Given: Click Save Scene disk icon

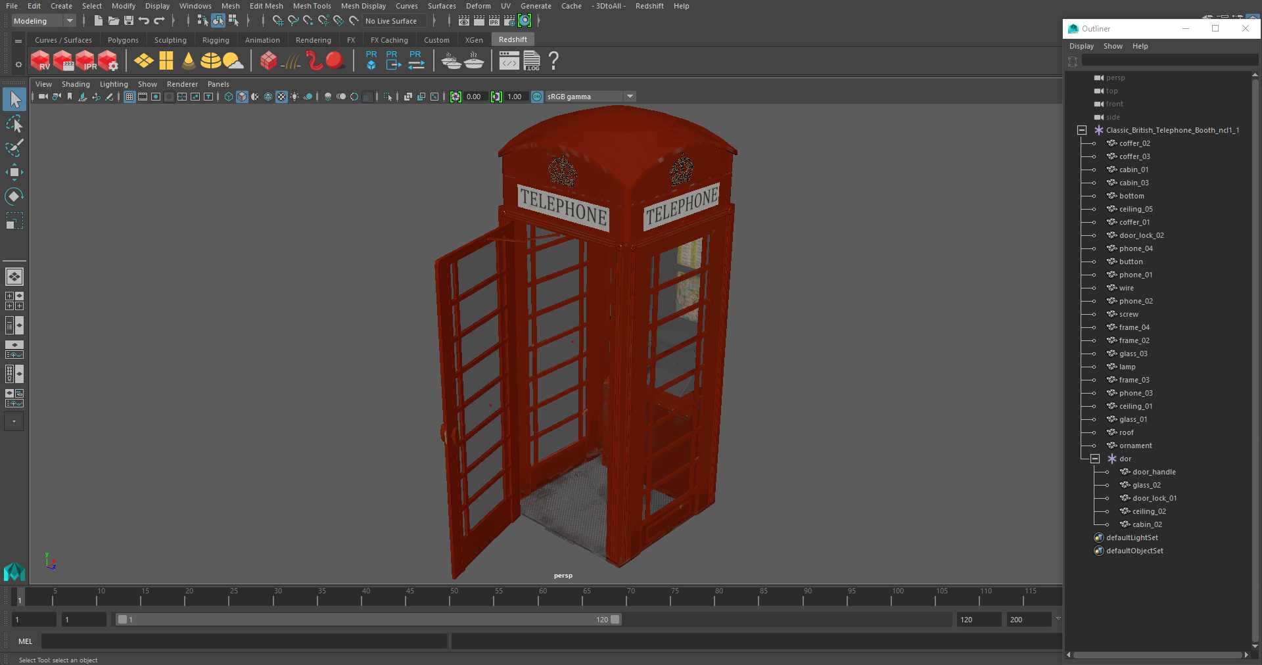Looking at the screenshot, I should [x=129, y=21].
